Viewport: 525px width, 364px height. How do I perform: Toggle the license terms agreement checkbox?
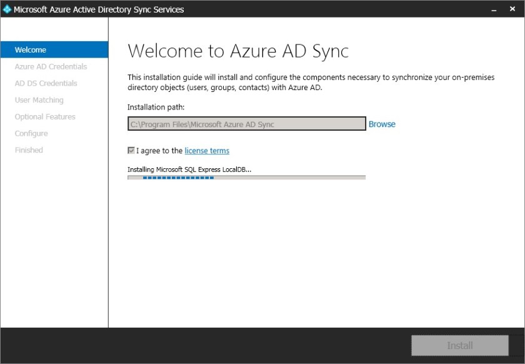click(x=131, y=150)
